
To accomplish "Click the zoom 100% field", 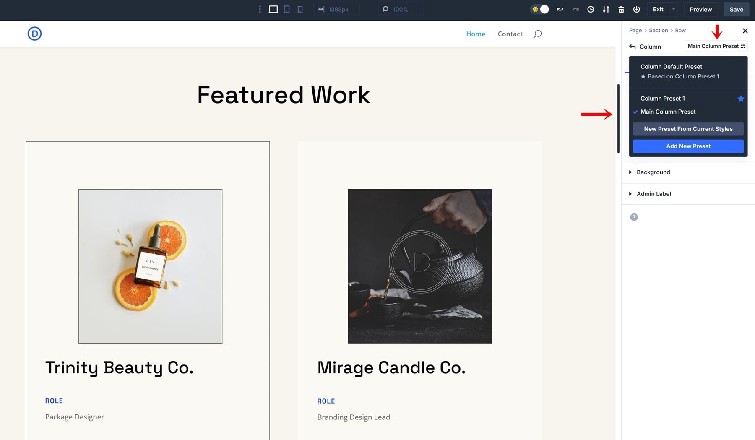I will coord(401,9).
